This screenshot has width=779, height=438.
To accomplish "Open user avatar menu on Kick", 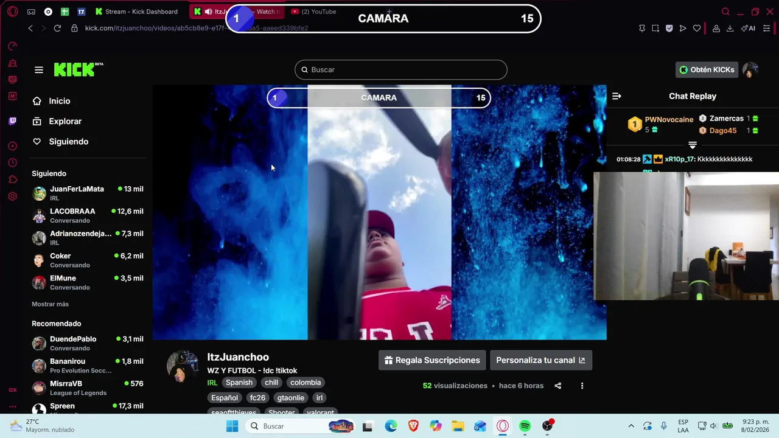I will click(x=750, y=70).
